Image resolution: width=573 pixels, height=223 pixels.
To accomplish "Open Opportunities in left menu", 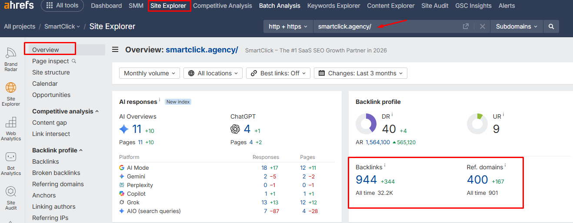I will click(51, 95).
